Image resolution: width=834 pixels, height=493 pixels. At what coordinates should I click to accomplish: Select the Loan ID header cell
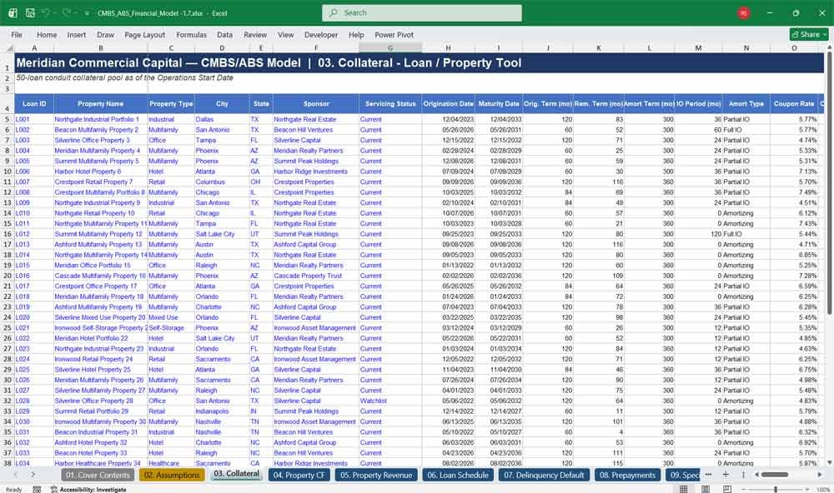pos(34,104)
